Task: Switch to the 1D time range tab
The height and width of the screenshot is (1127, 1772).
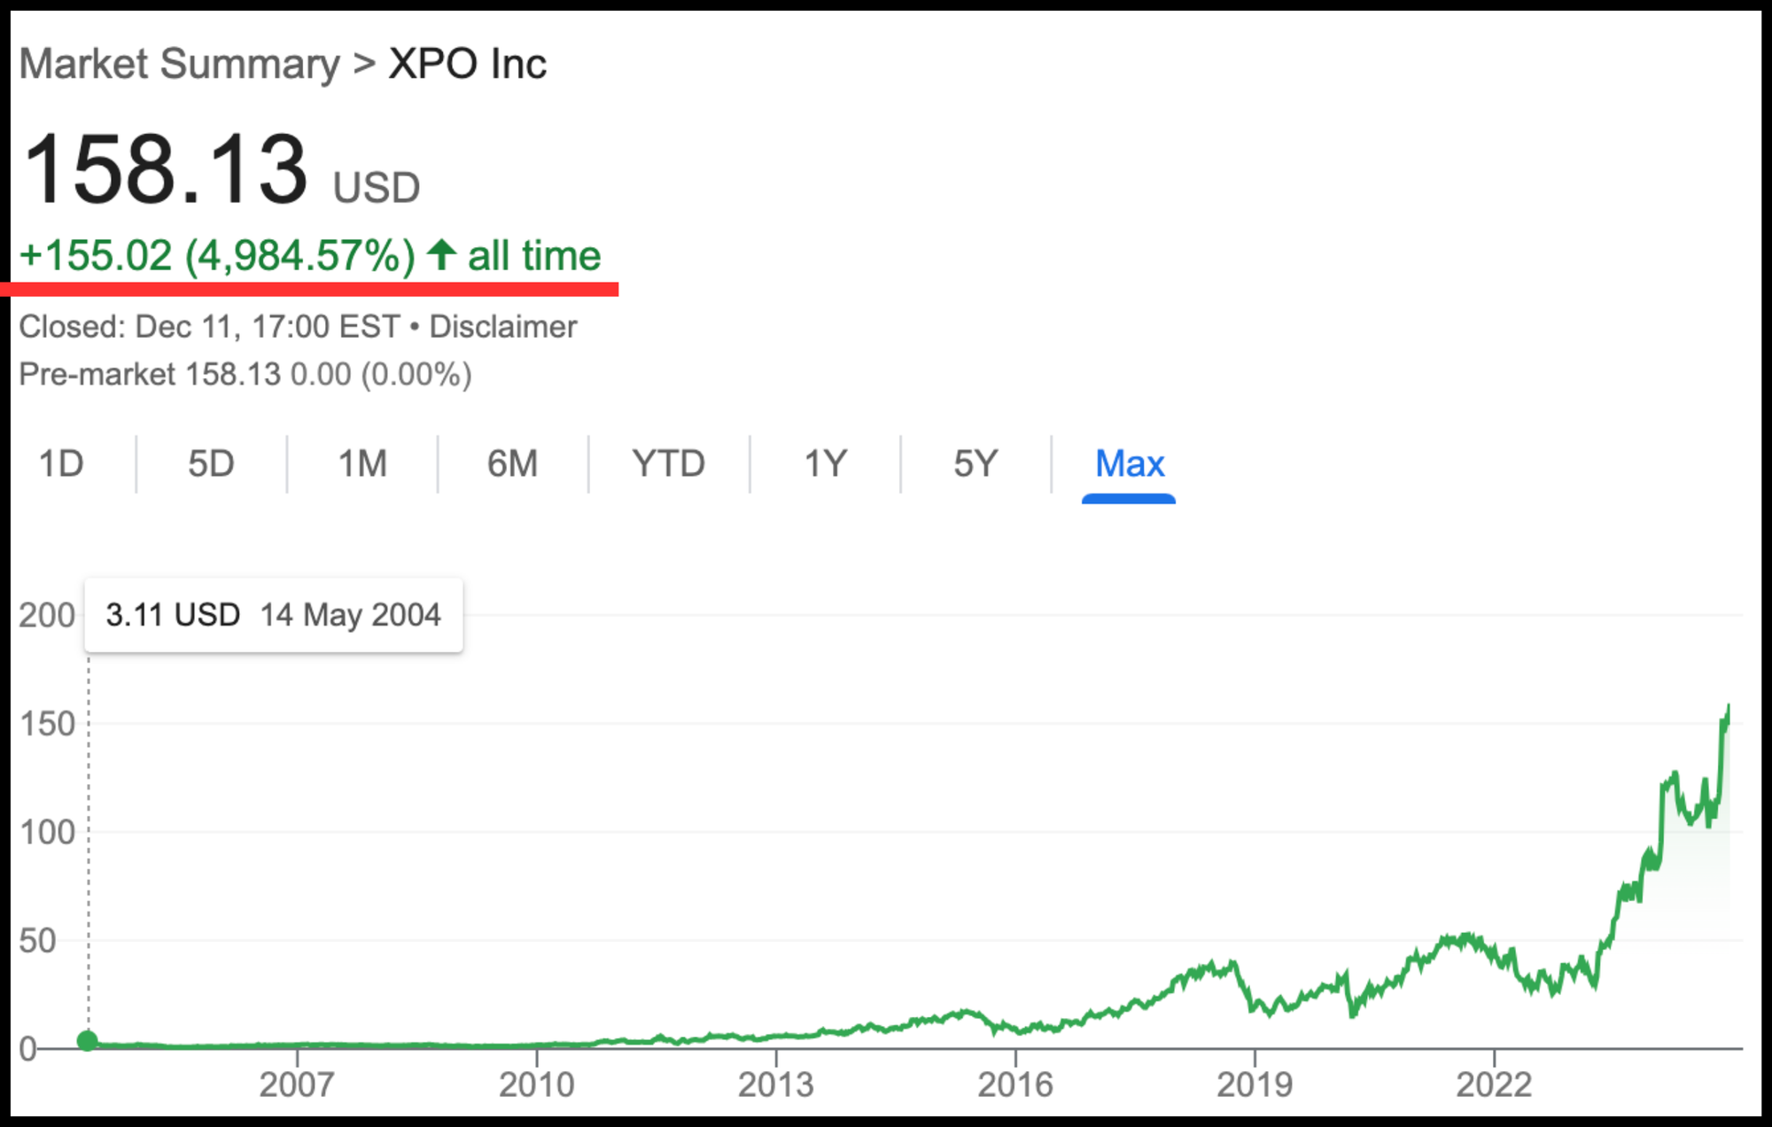Action: [x=61, y=463]
